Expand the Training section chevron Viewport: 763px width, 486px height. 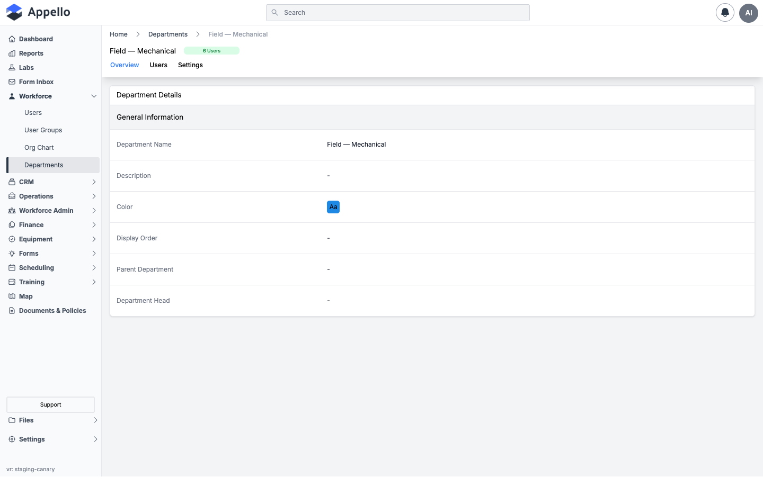click(94, 282)
